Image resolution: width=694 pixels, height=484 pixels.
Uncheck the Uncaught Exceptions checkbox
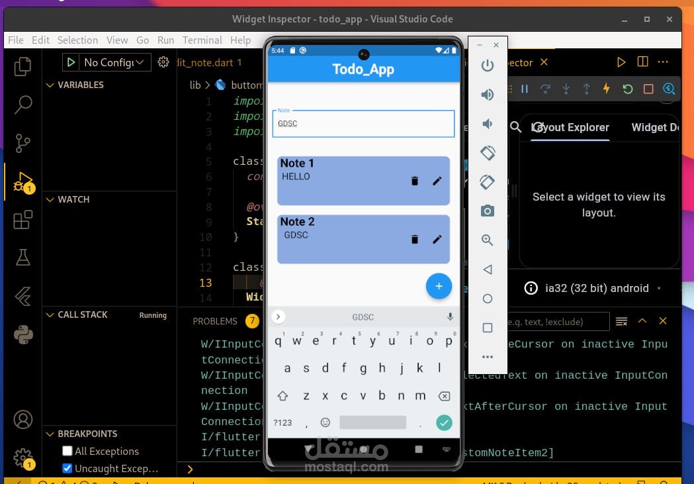67,468
